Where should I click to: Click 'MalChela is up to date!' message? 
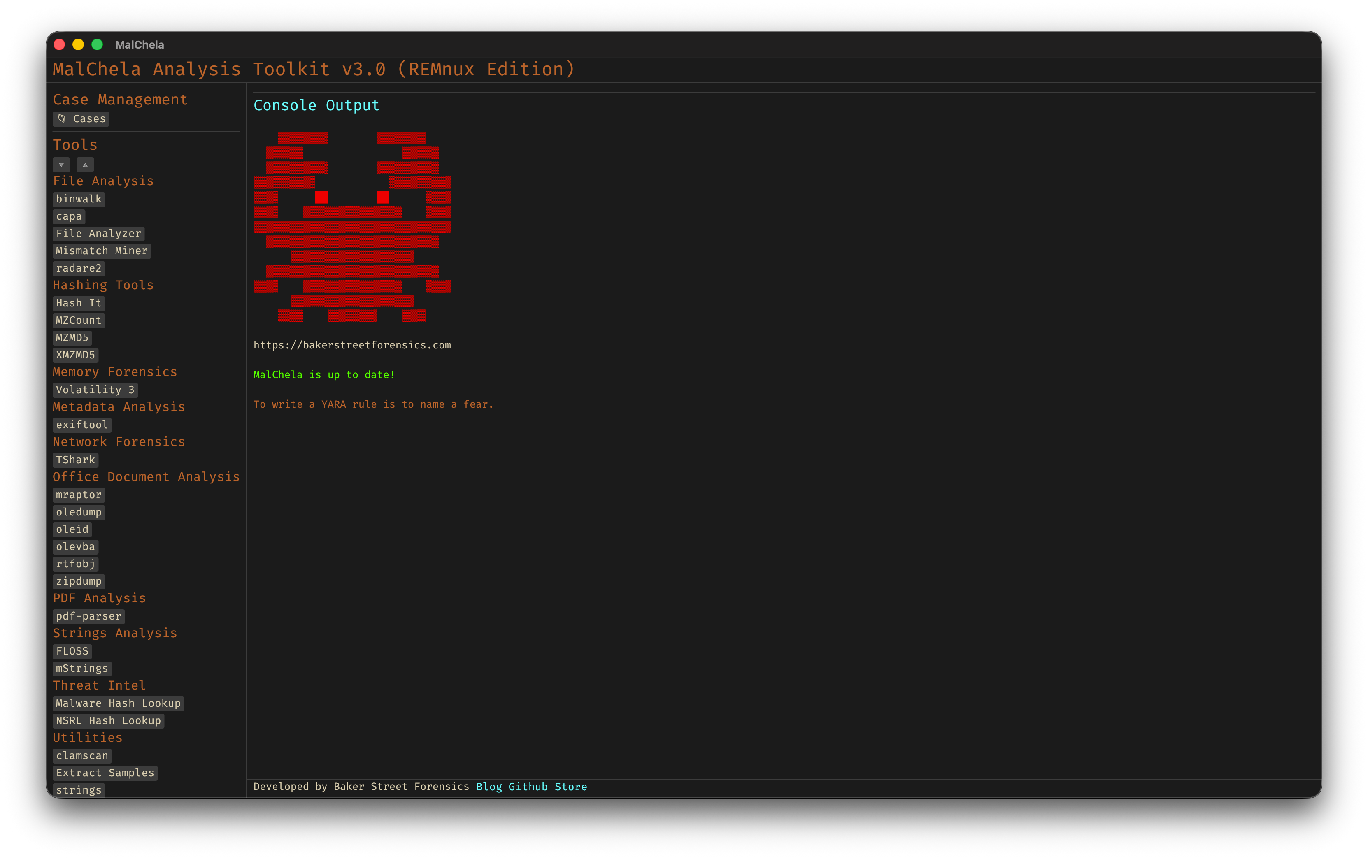point(324,375)
